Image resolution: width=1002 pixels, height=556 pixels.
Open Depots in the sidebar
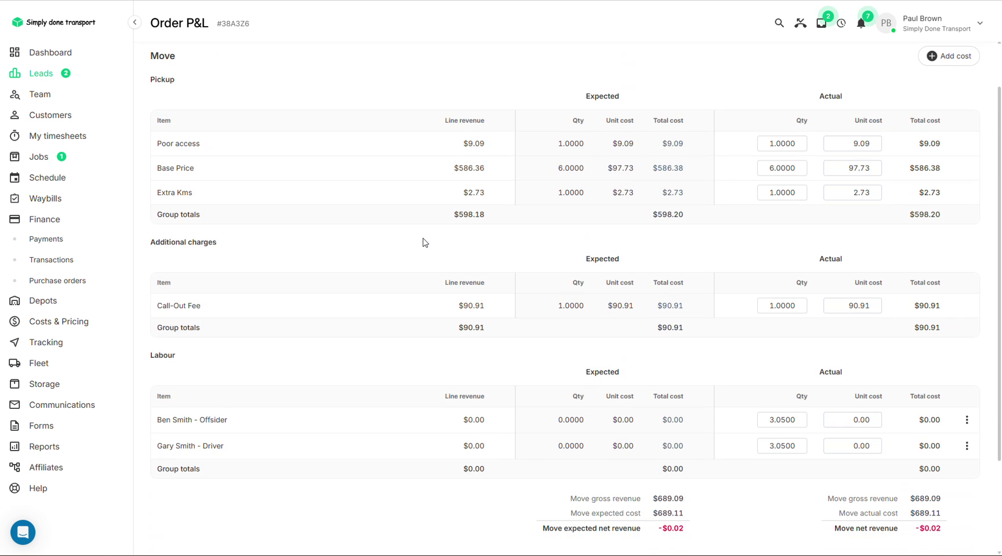coord(43,301)
